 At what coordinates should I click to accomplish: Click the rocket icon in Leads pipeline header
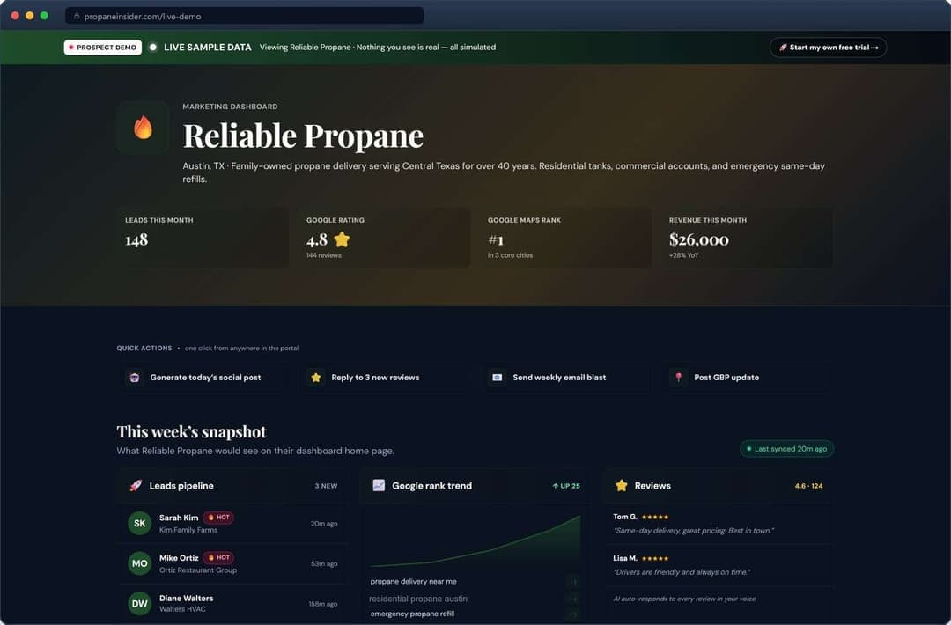pos(136,486)
